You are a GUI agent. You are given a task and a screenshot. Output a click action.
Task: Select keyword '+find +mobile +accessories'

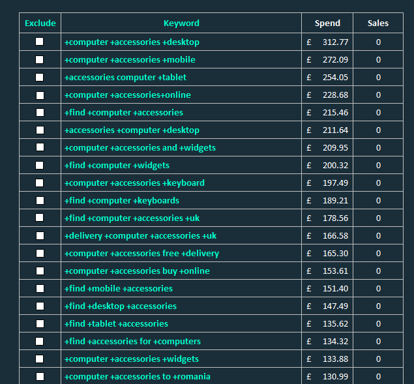[118, 289]
